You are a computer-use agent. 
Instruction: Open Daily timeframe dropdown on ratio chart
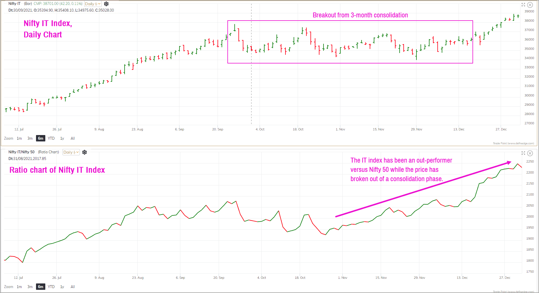71,152
